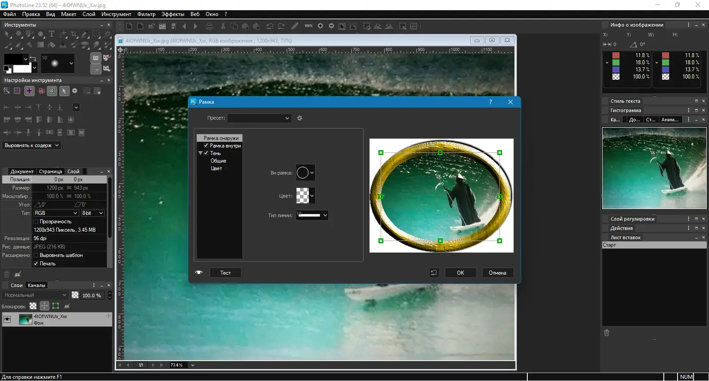Click the scissors Cut icon in toolbar

click(x=223, y=26)
